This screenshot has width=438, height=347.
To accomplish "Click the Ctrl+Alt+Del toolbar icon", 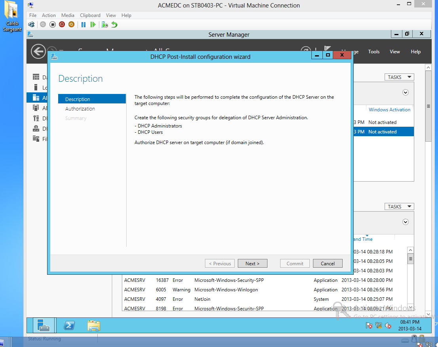I will click(x=31, y=24).
